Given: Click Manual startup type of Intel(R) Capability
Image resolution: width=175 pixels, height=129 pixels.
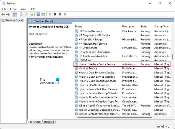Looking at the screenshot, I should (x=158, y=110).
